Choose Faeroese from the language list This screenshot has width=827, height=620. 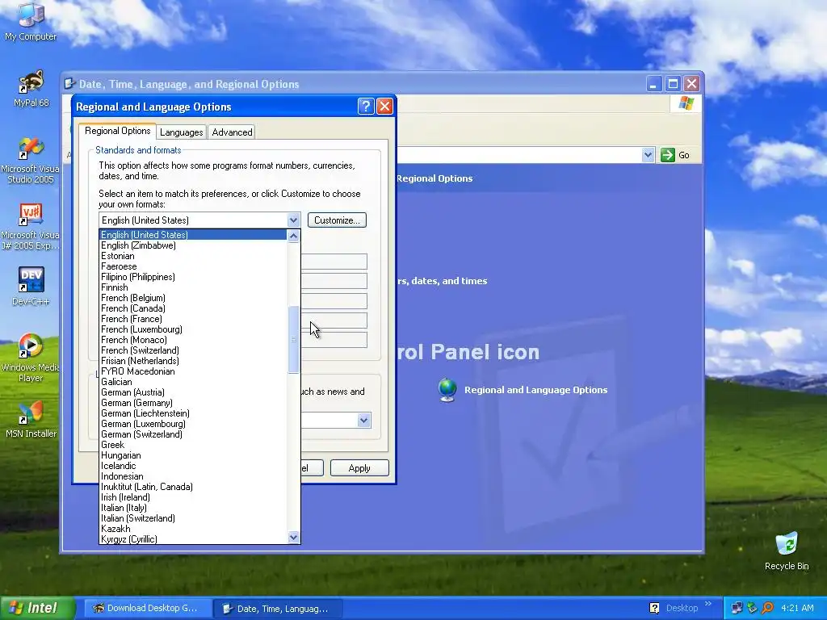tap(193, 266)
